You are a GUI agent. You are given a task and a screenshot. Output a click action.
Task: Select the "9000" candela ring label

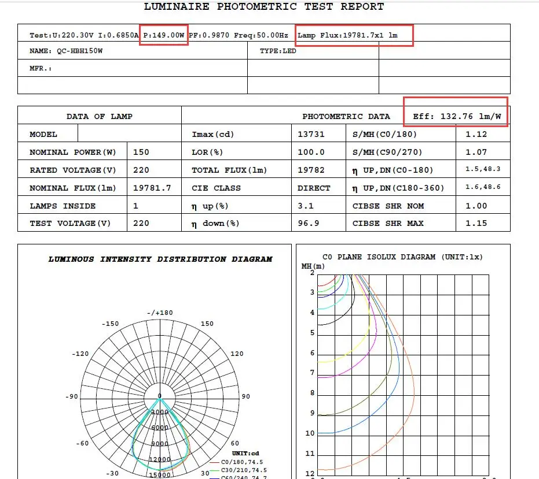pyautogui.click(x=160, y=444)
